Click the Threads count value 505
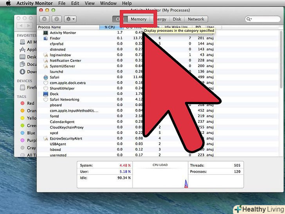The height and width of the screenshot is (214, 285). tap(237, 165)
